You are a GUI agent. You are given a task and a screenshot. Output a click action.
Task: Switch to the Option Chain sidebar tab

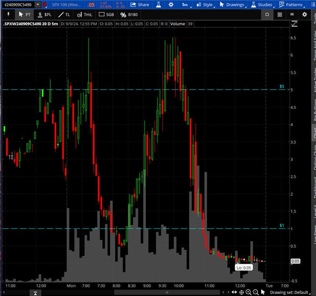pyautogui.click(x=314, y=157)
